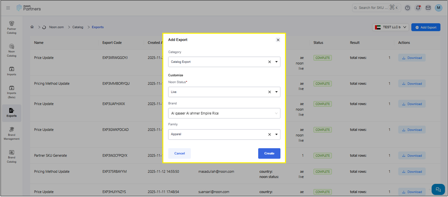
Task: Click the home breadcrumb icon
Action: click(x=32, y=27)
